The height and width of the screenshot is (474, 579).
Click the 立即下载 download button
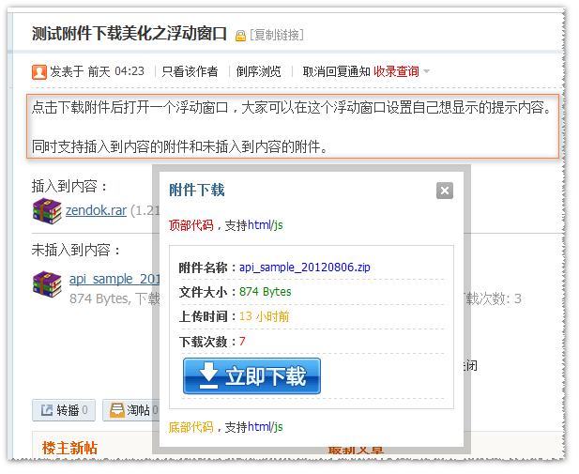251,376
